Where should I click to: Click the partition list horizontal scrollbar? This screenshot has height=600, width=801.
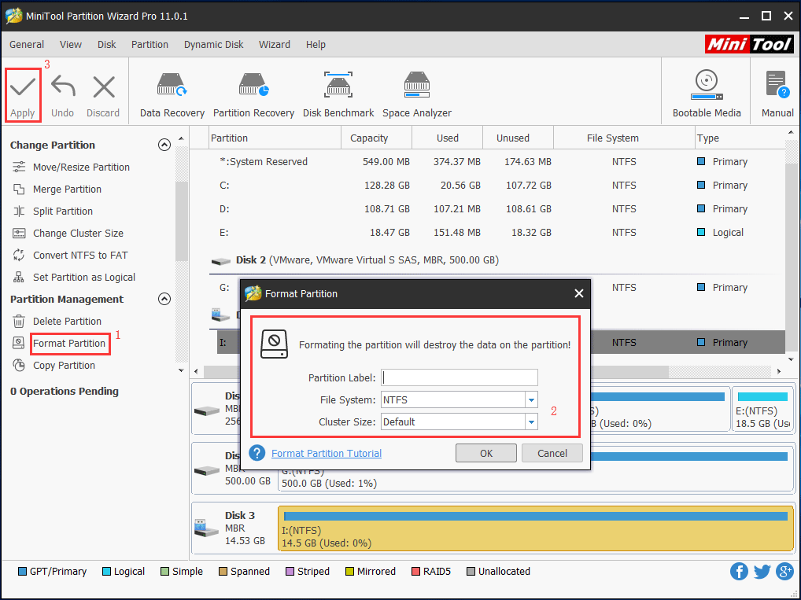click(436, 371)
